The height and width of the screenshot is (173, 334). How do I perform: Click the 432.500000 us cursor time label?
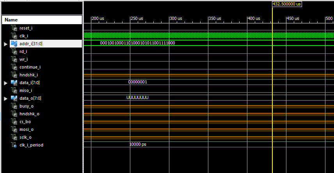click(287, 4)
